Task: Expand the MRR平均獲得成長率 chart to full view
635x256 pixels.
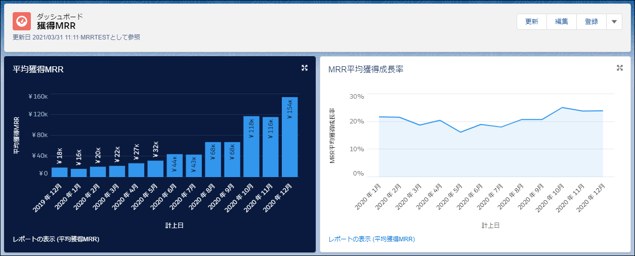Action: click(x=620, y=68)
